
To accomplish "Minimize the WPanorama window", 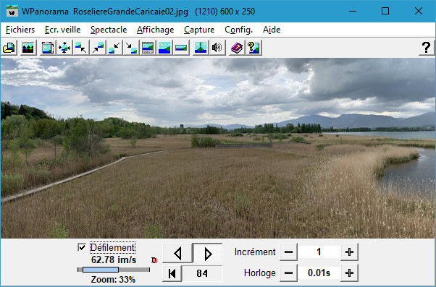I will [x=353, y=11].
